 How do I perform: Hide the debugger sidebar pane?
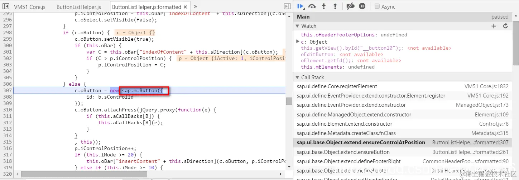pos(287,6)
